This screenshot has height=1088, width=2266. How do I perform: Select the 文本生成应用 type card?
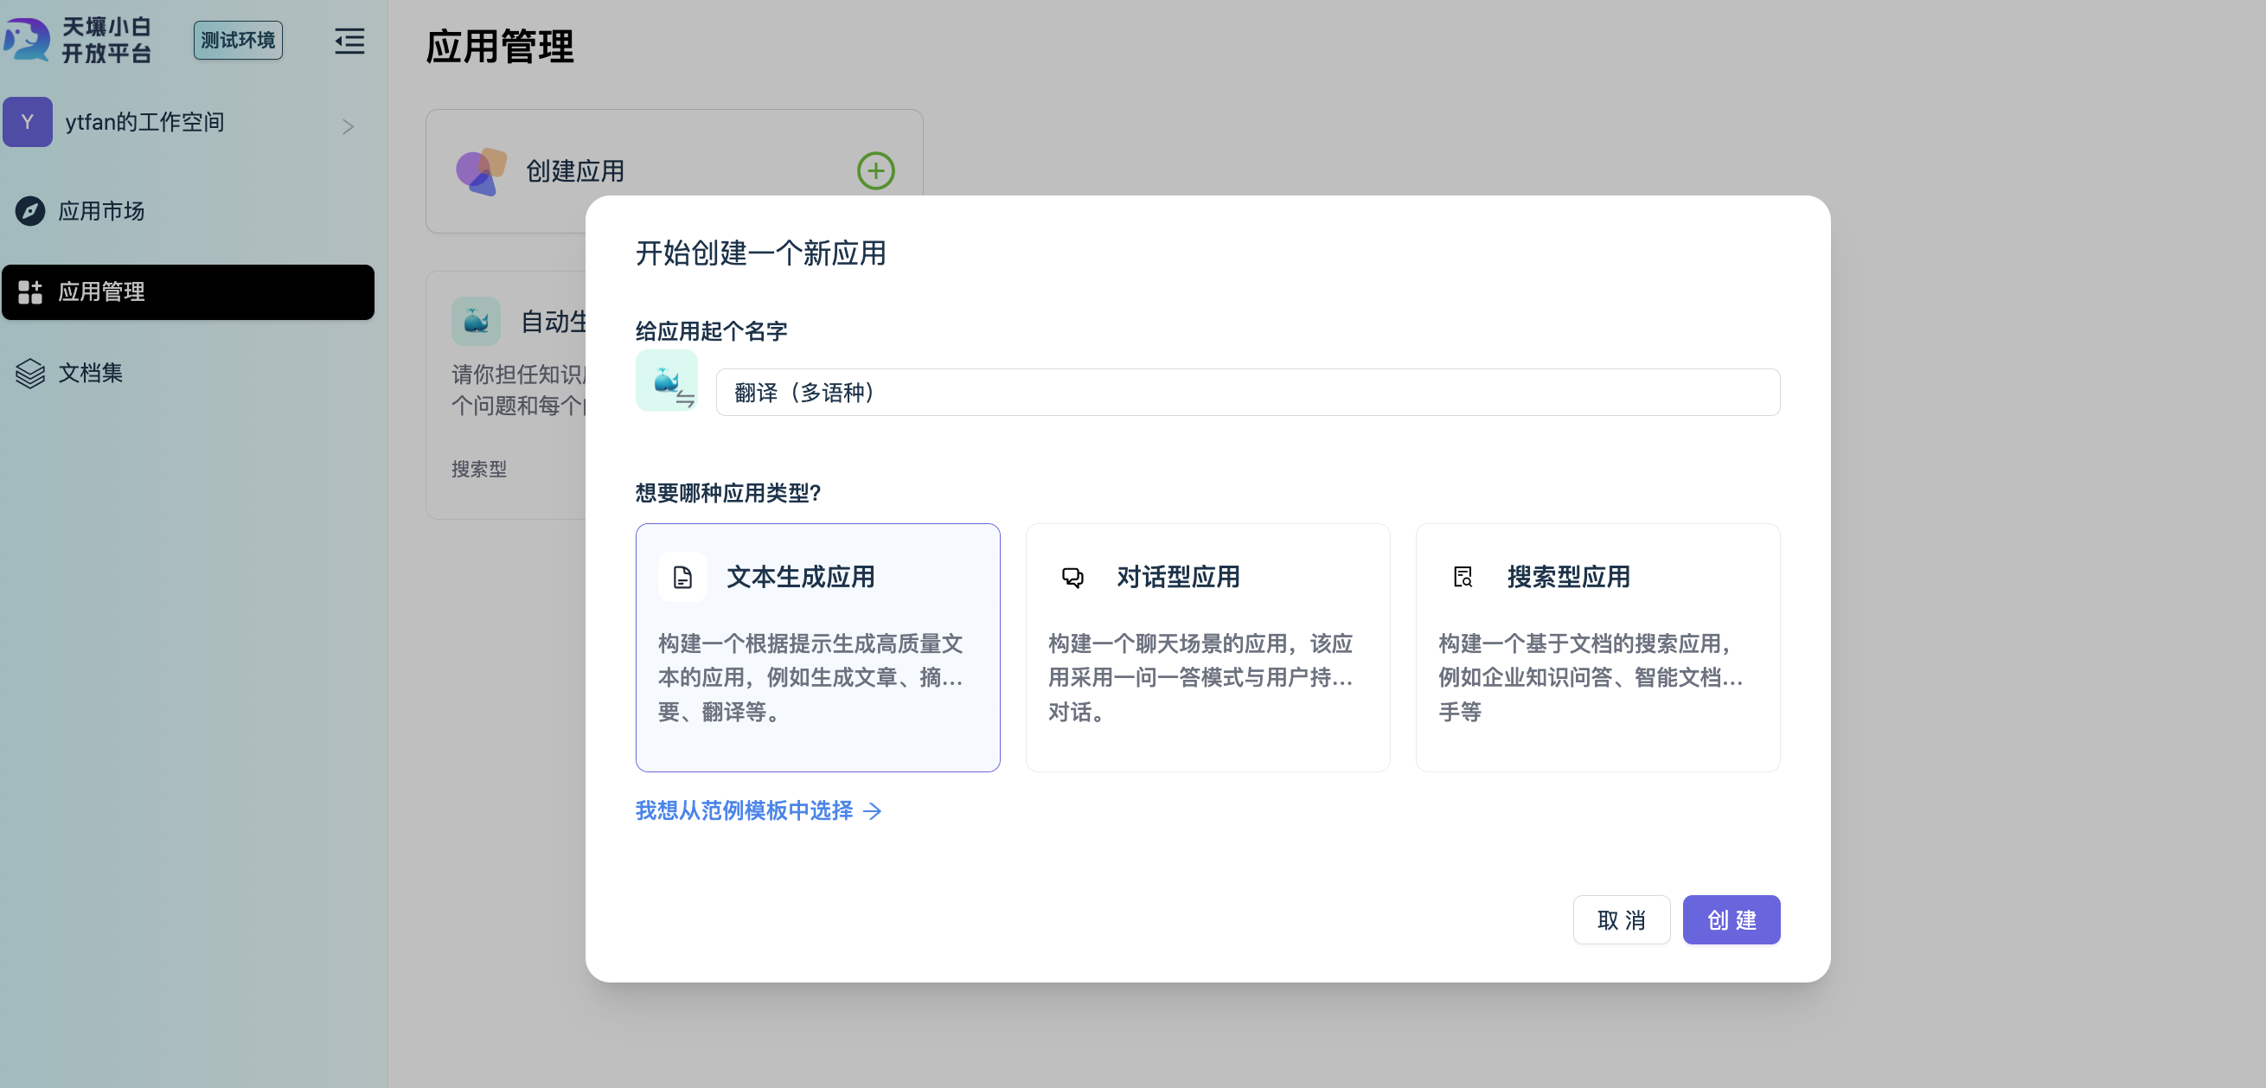tap(817, 647)
